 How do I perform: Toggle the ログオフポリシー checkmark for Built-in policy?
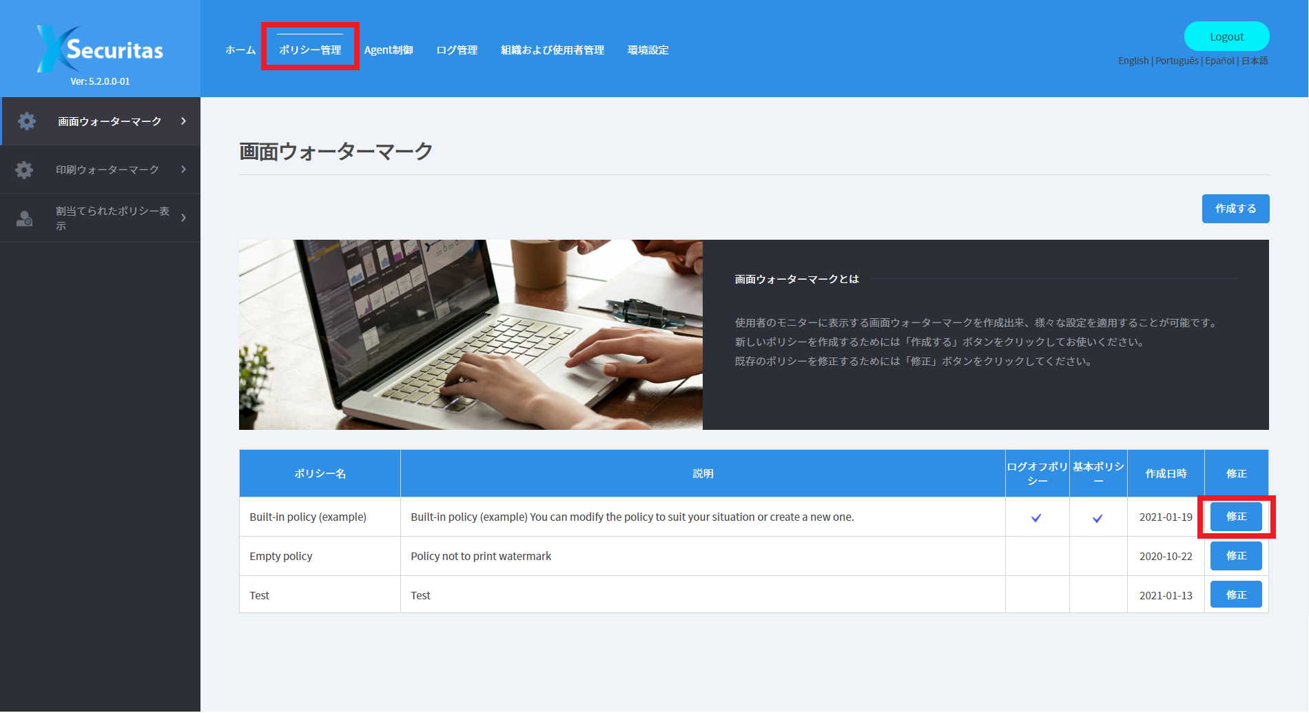pyautogui.click(x=1036, y=517)
